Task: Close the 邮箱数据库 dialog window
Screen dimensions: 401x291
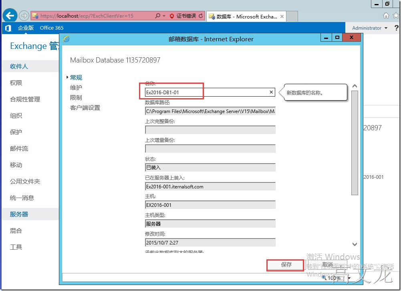Action: (352, 38)
